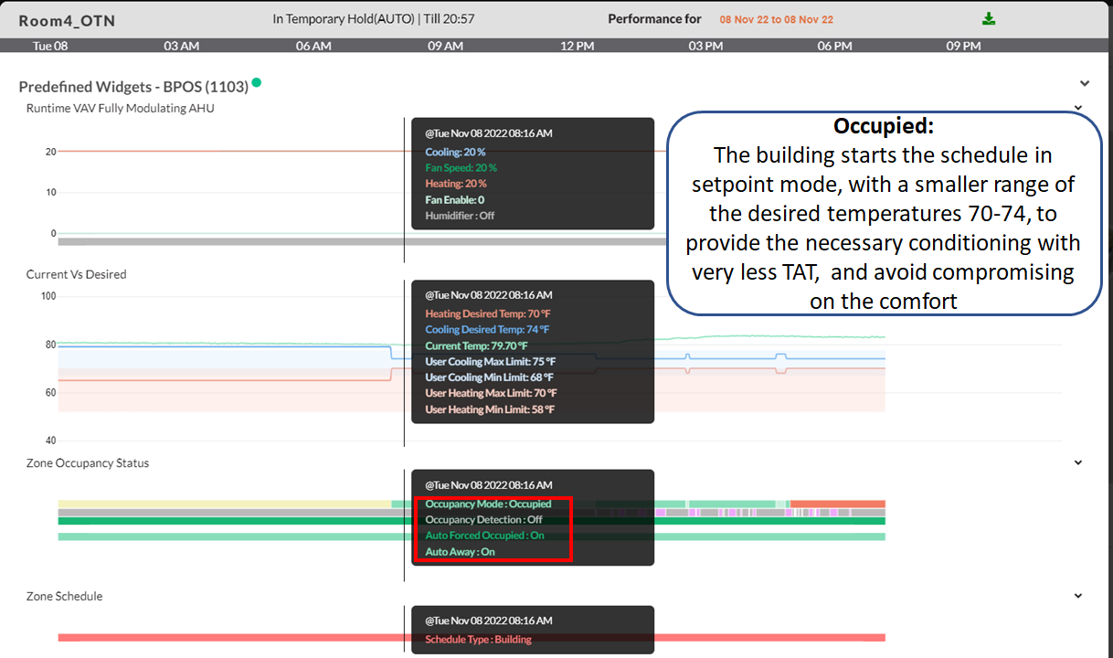1113x658 pixels.
Task: Click the green download icon
Action: (x=989, y=19)
